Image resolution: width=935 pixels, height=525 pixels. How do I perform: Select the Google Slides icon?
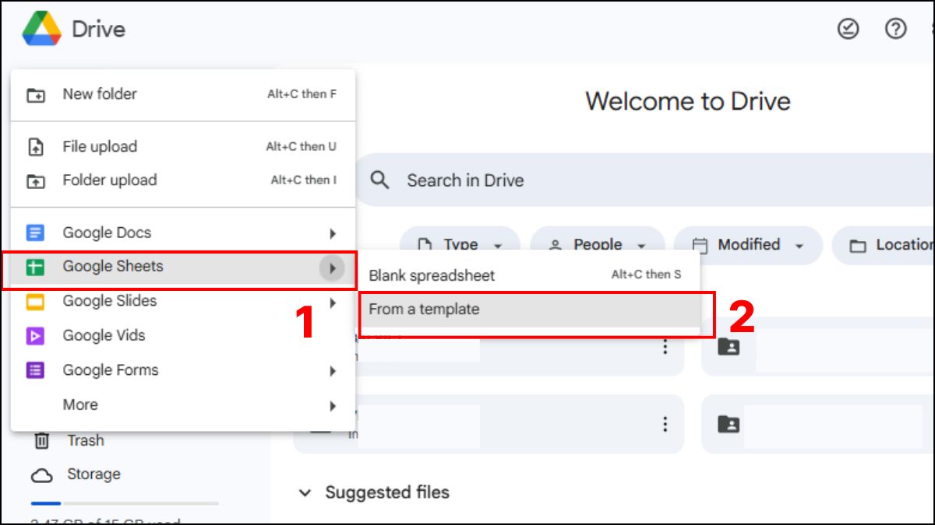click(34, 301)
